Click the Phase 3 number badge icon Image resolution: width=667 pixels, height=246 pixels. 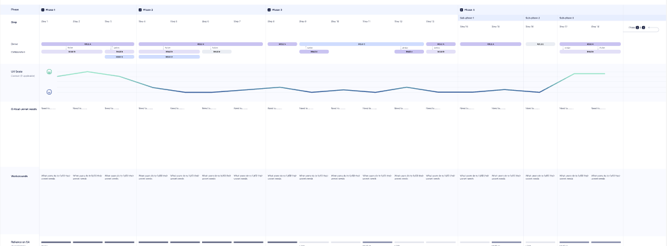(x=269, y=10)
